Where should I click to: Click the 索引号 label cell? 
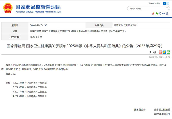(15, 25)
